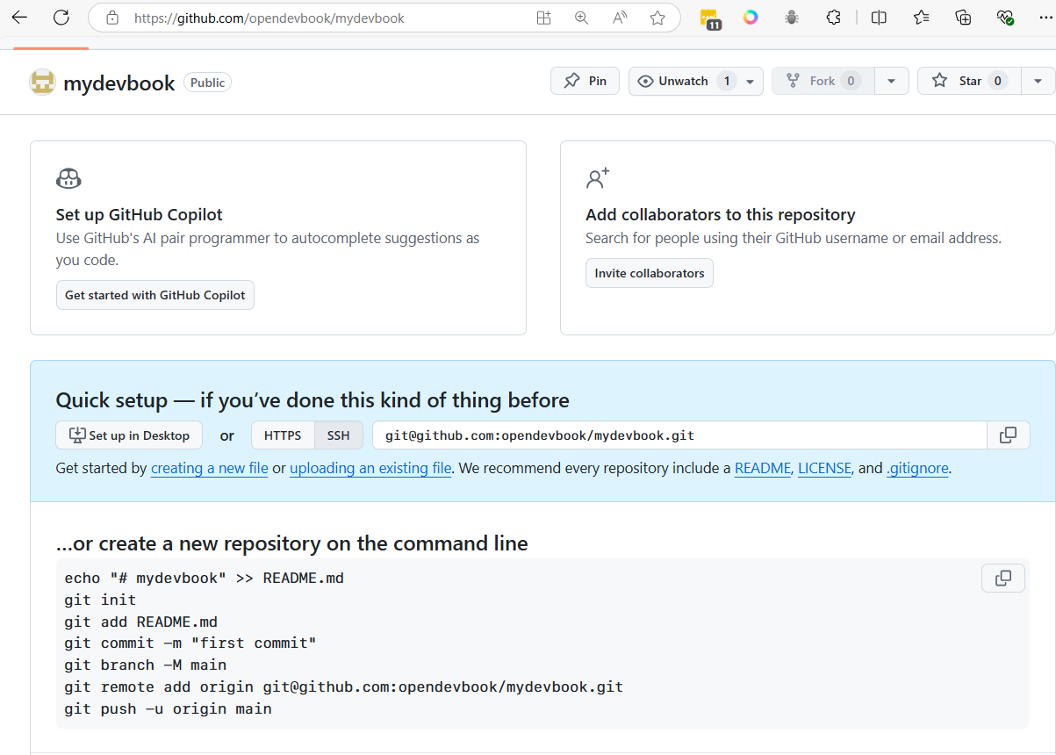Copy the SSH repository URL
The height and width of the screenshot is (755, 1056).
pyautogui.click(x=1008, y=435)
